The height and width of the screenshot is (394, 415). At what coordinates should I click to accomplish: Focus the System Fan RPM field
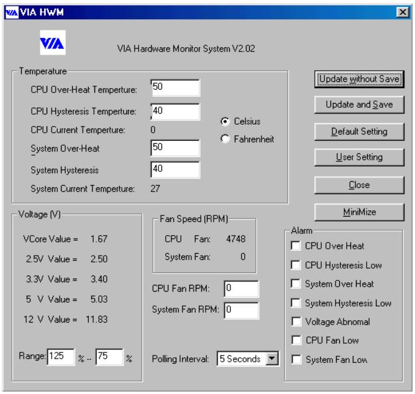point(242,310)
